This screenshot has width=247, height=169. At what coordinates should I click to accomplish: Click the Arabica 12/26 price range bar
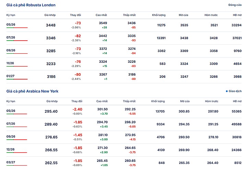pyautogui.click(x=17, y=153)
